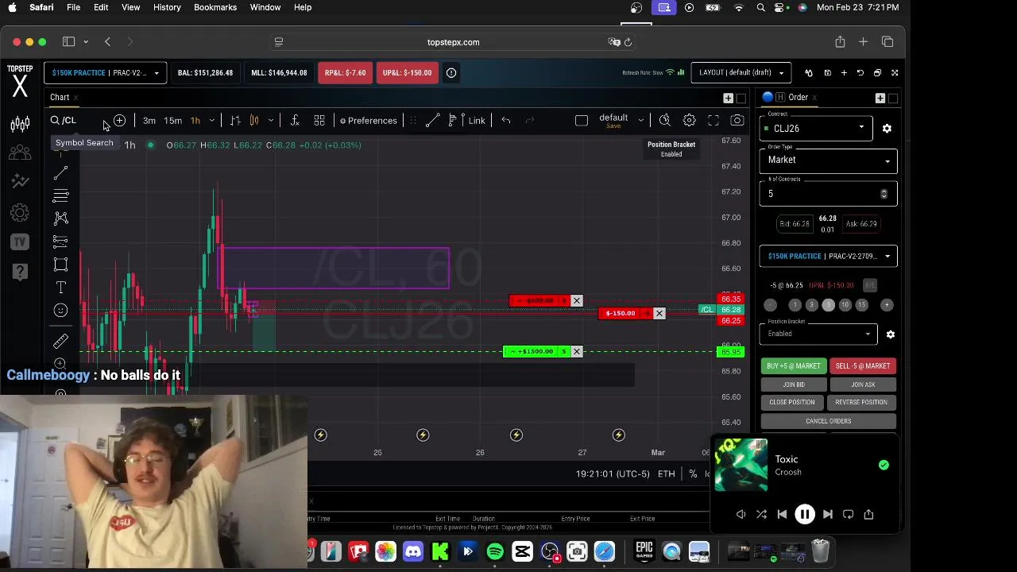Open the TV TradingView icon in sidebar
Screen dimensions: 1017x572
[x=20, y=242]
